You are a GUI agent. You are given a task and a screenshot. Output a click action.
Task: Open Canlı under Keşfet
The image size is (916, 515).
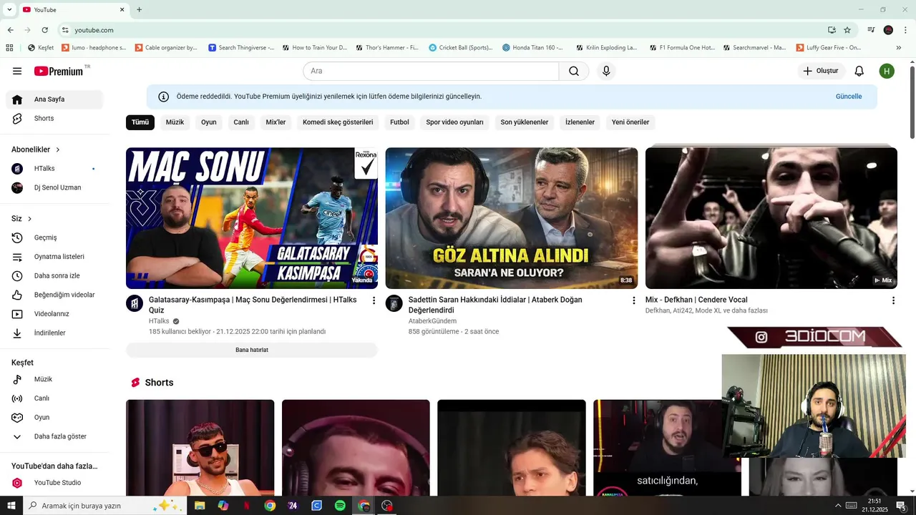point(54,398)
